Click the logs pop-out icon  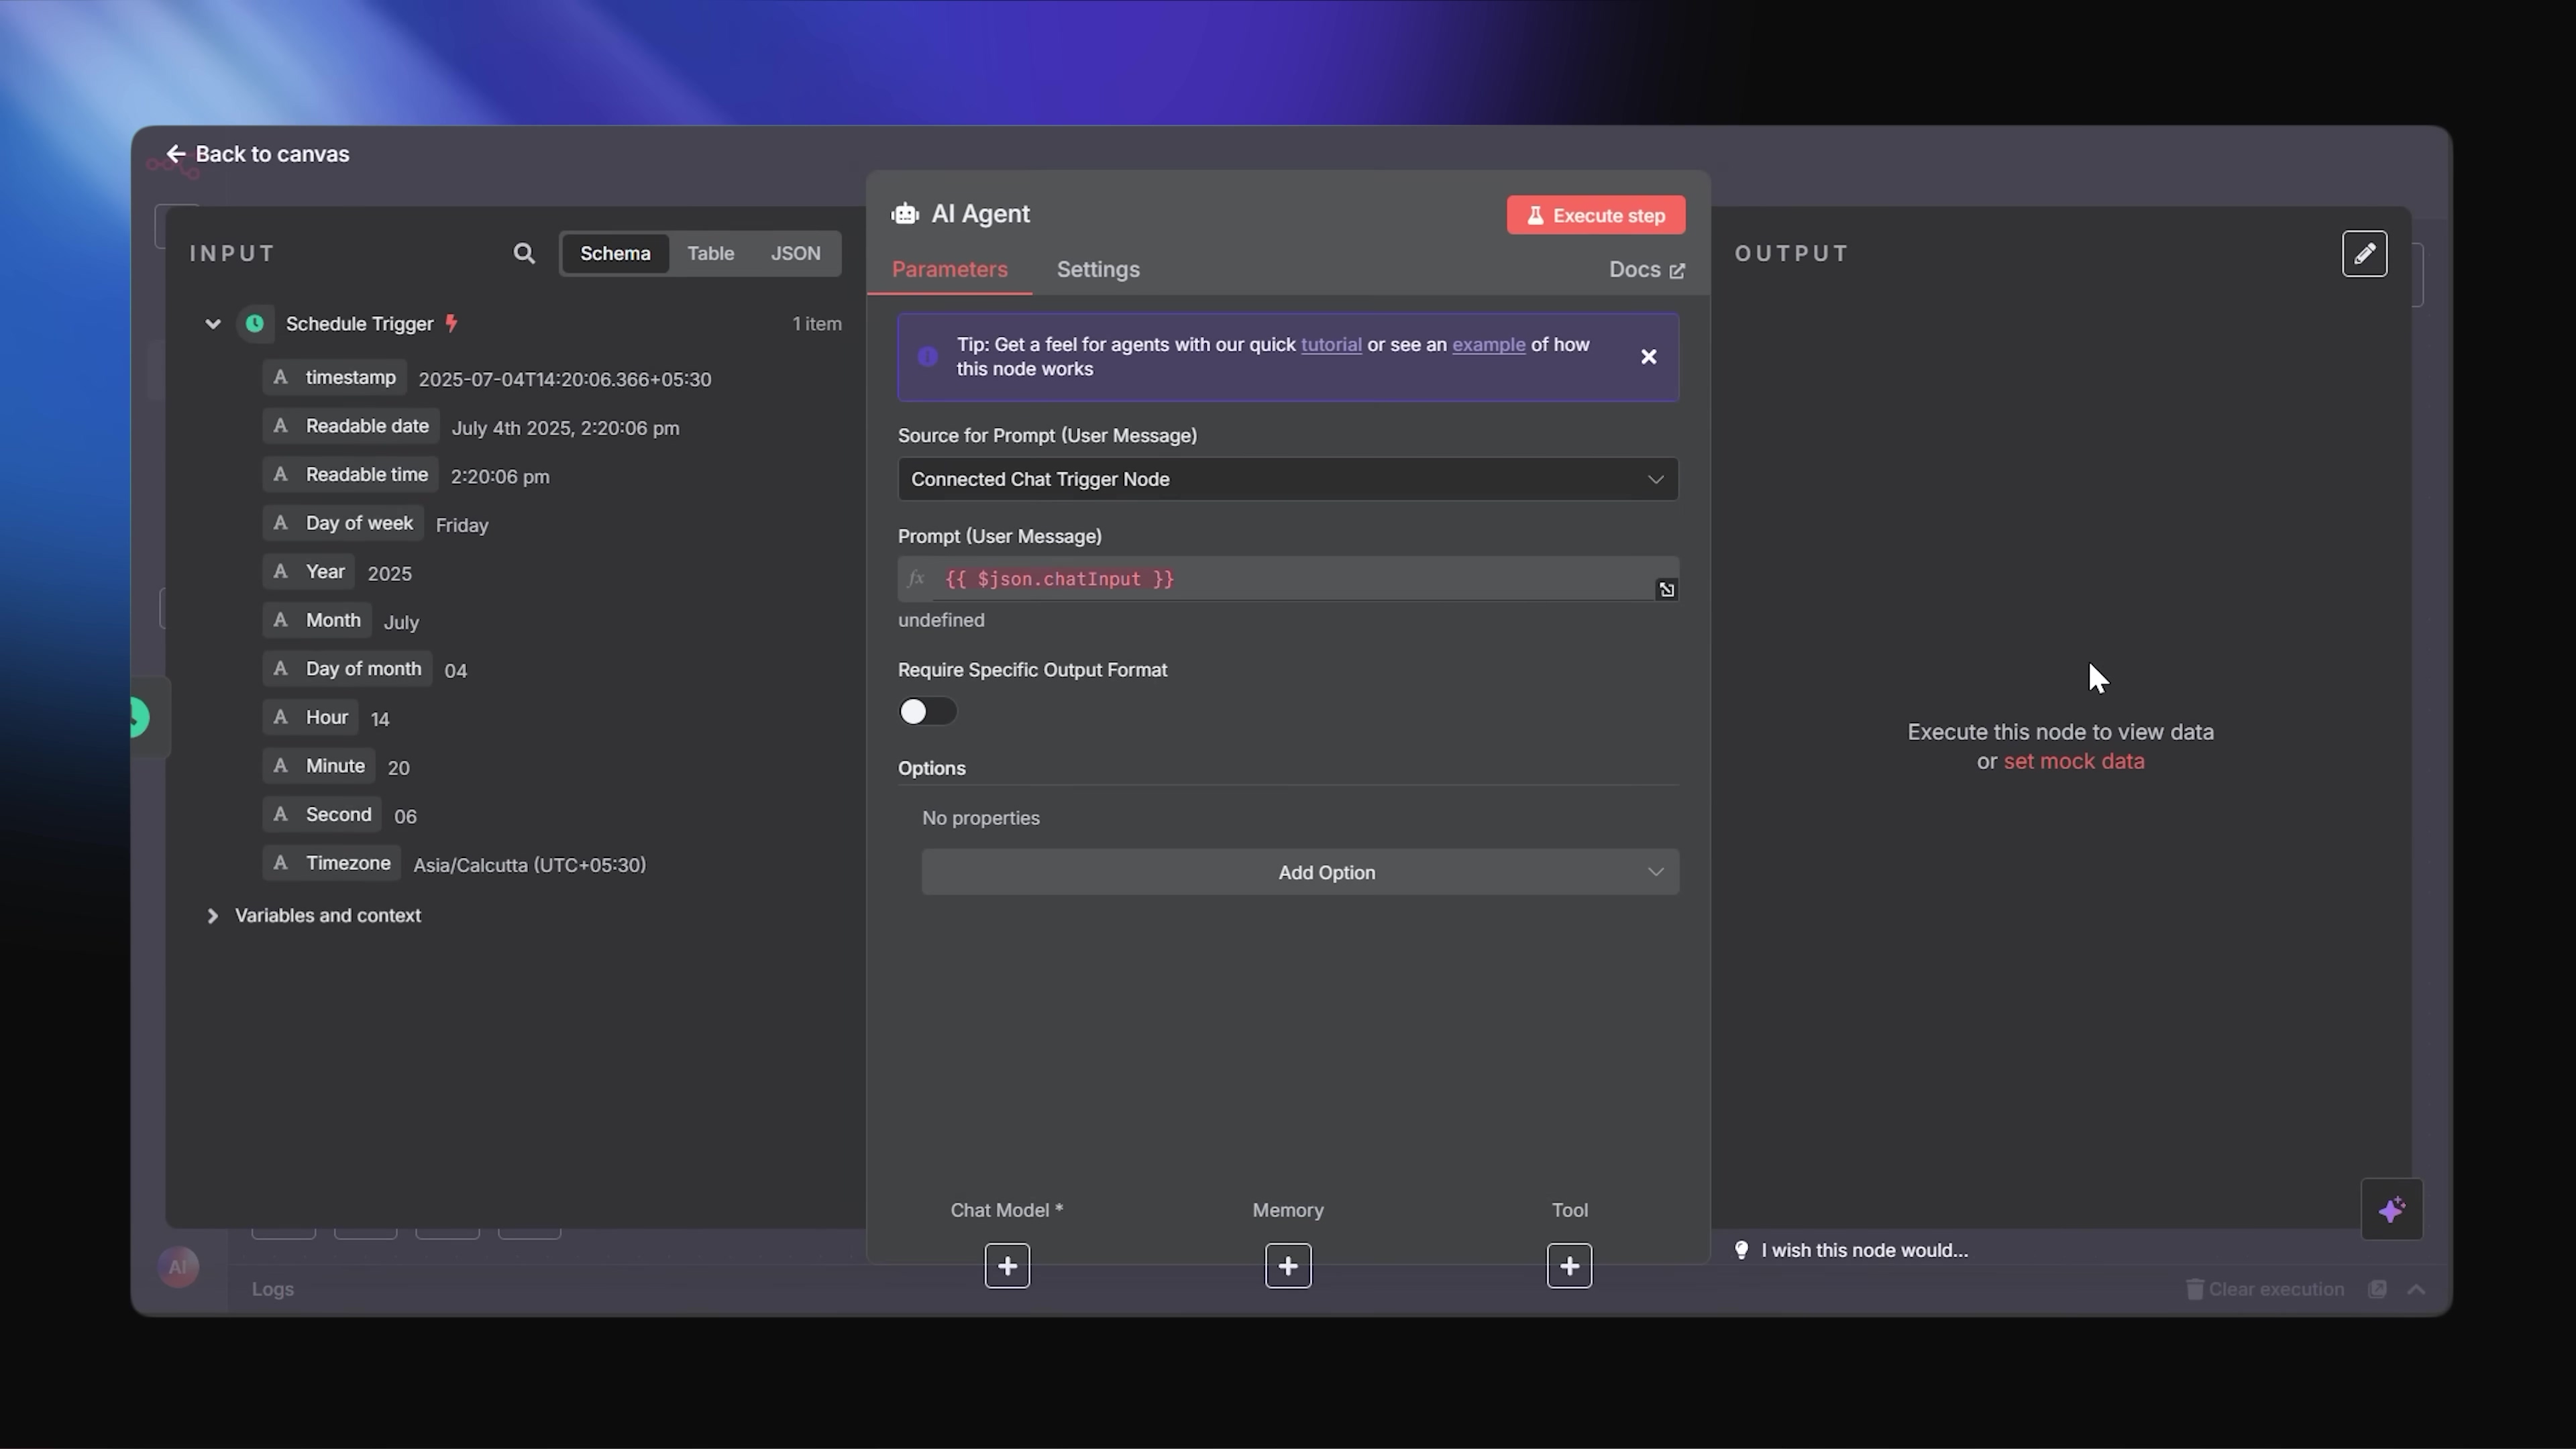2378,1290
